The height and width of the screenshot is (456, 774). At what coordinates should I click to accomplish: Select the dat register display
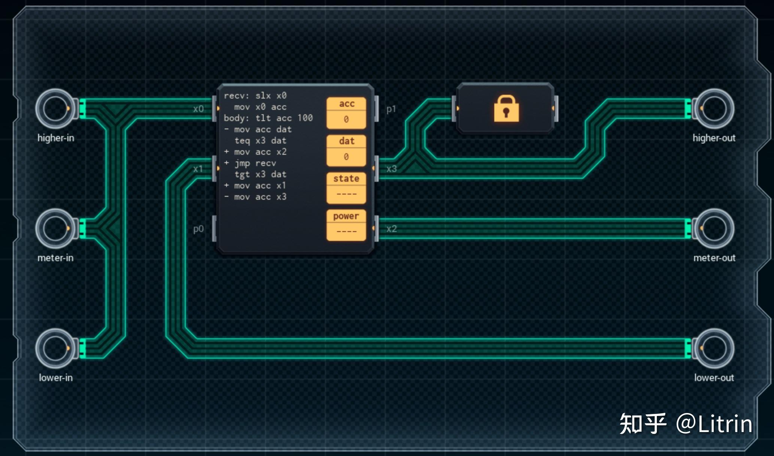346,151
